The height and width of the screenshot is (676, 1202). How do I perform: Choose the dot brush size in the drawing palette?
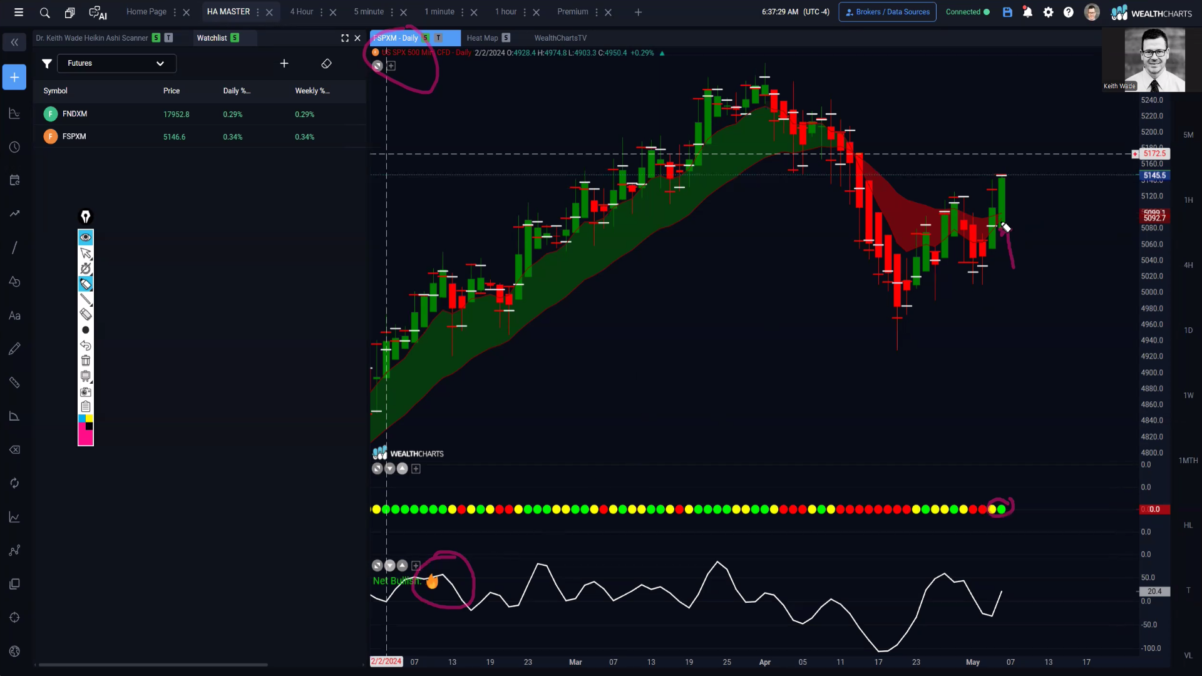coord(86,330)
